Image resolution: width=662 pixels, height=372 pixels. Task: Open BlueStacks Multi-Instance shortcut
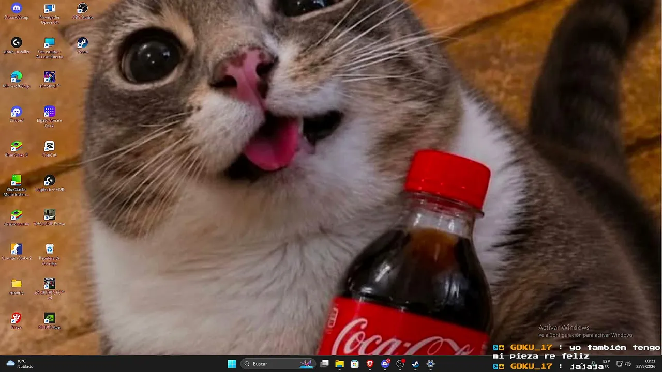click(17, 186)
